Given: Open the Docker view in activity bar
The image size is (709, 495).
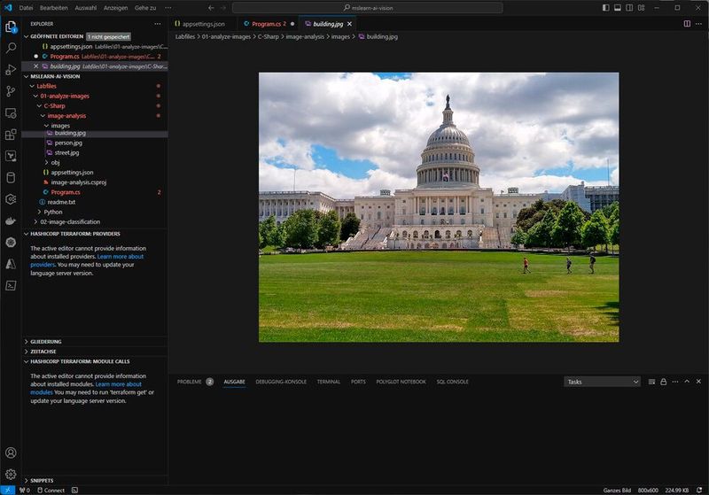Looking at the screenshot, I should [x=11, y=220].
